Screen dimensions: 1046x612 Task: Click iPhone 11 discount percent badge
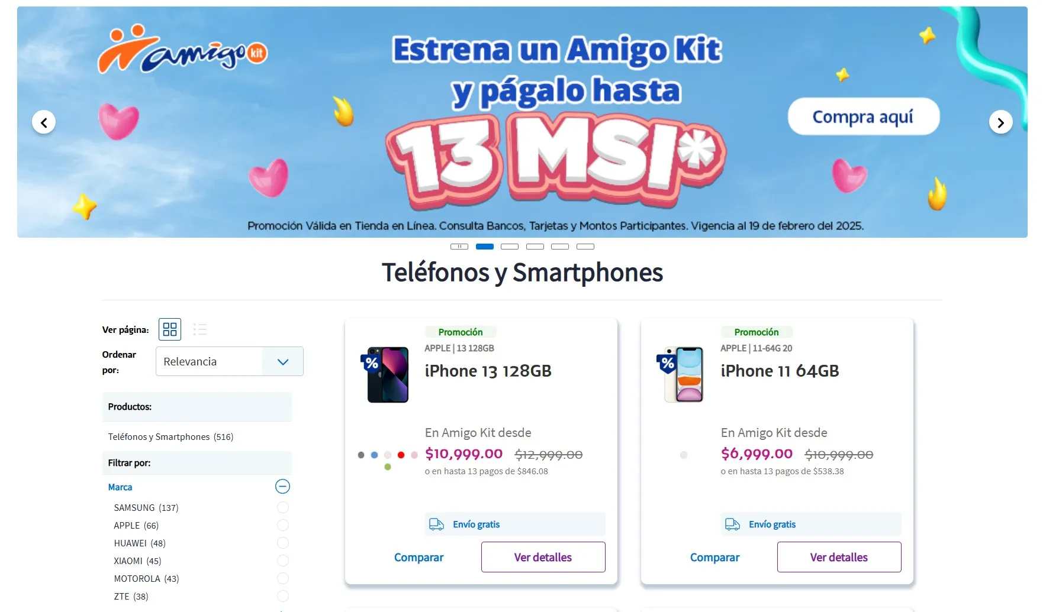tap(668, 363)
